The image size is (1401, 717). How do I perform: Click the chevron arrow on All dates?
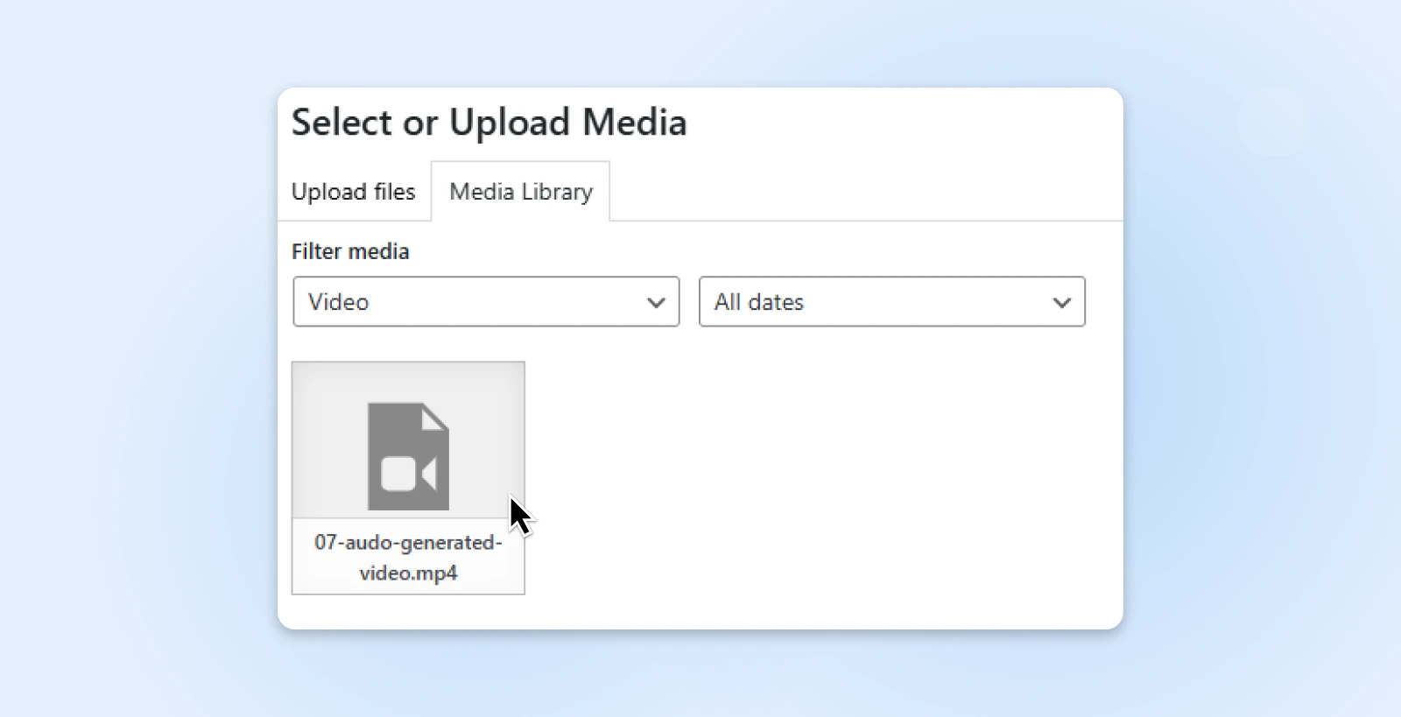pos(1061,303)
